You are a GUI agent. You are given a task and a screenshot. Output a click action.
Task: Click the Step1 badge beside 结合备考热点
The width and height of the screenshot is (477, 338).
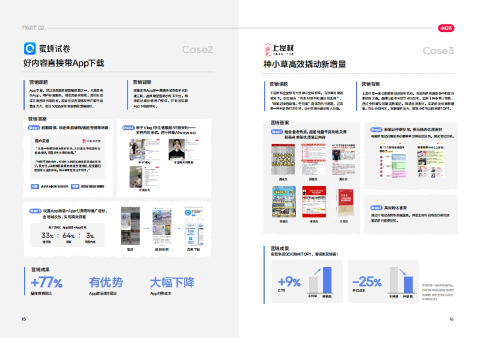tap(277, 132)
